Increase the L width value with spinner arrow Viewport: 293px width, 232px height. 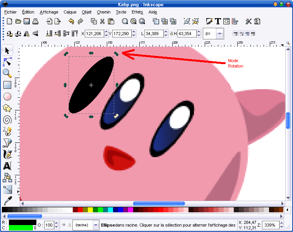click(166, 32)
